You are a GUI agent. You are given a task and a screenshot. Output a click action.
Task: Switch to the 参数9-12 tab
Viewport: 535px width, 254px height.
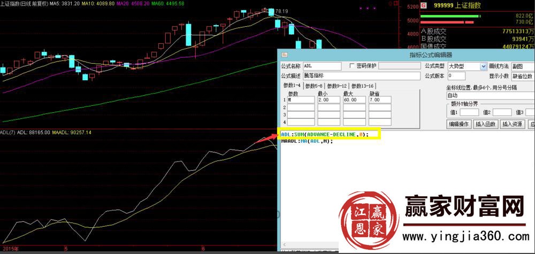coord(338,86)
